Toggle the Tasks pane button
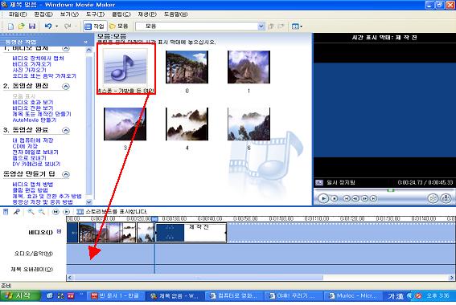456x305 pixels. [x=95, y=26]
